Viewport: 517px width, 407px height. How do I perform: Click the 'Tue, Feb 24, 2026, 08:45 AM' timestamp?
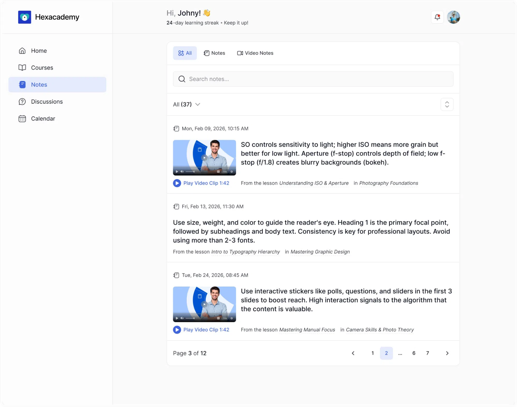pyautogui.click(x=215, y=275)
